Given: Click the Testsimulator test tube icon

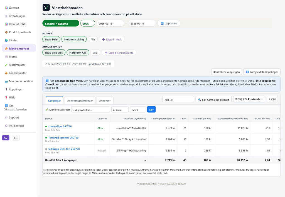Looking at the screenshot, I should [x=6, y=65].
